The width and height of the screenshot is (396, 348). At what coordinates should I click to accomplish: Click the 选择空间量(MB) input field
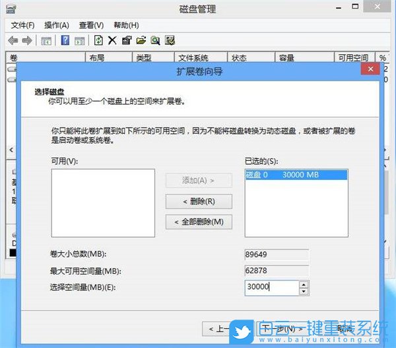[x=272, y=287]
